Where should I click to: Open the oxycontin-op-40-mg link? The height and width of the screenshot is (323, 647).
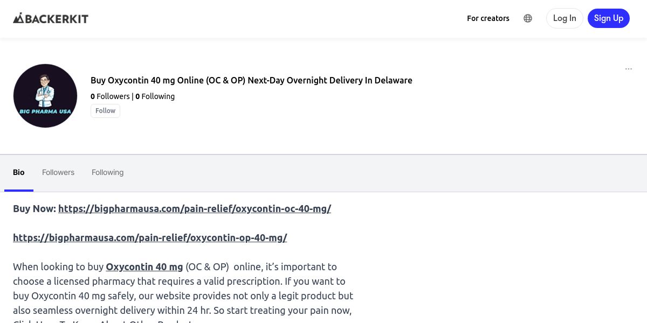tap(150, 237)
